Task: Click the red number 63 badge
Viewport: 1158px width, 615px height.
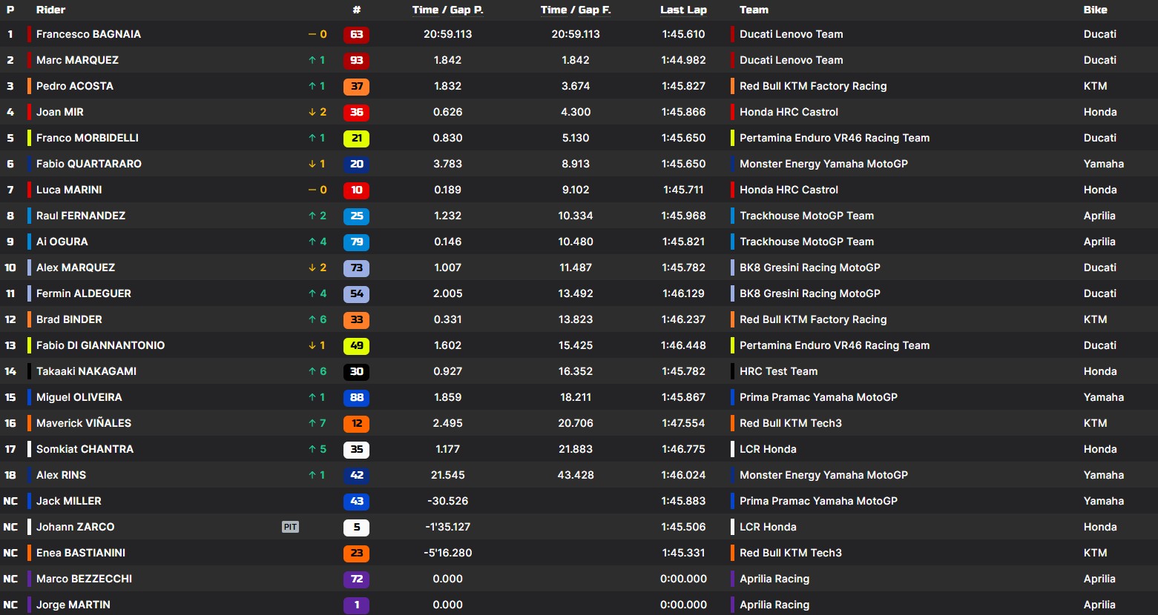Action: pos(356,34)
